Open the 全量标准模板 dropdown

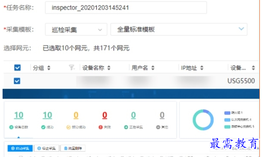(179, 30)
